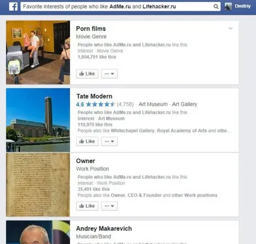Open the Porn films title link
The height and width of the screenshot is (244, 256).
91,28
